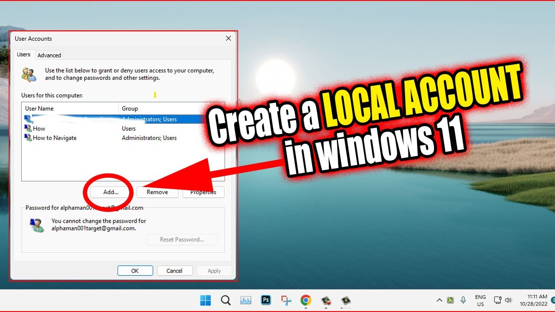Open Properties for selected user
This screenshot has width=555, height=312.
point(203,192)
